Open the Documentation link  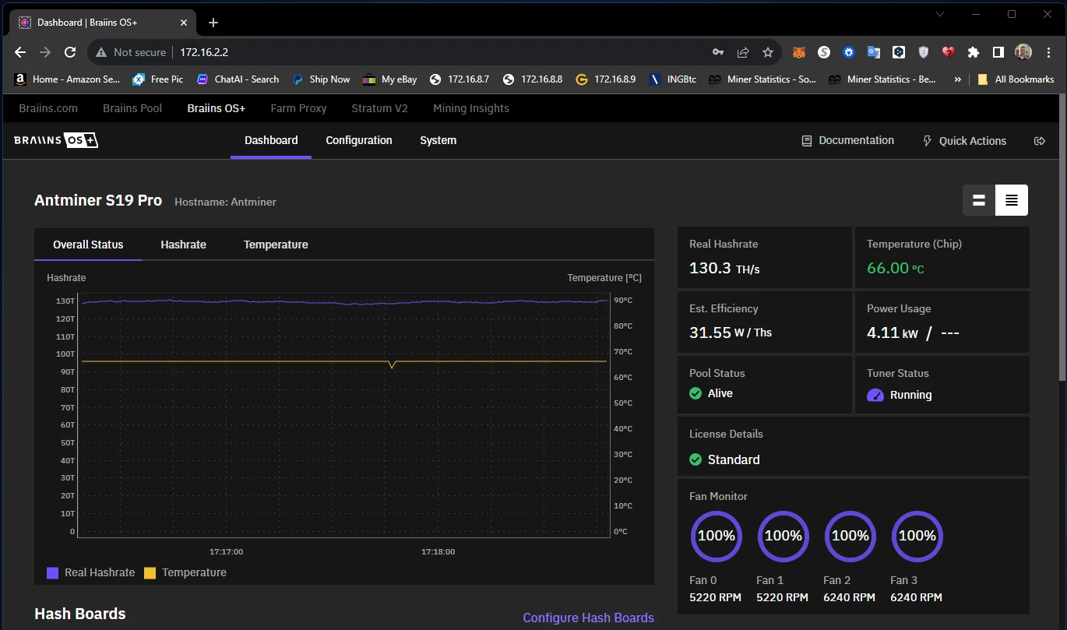click(x=848, y=140)
